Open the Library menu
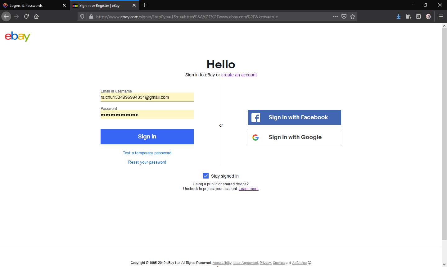 [x=409, y=16]
